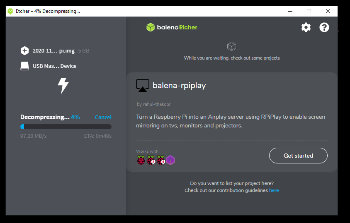This screenshot has height=223, width=350.
Task: Cancel the decompressing operation
Action: tap(103, 117)
